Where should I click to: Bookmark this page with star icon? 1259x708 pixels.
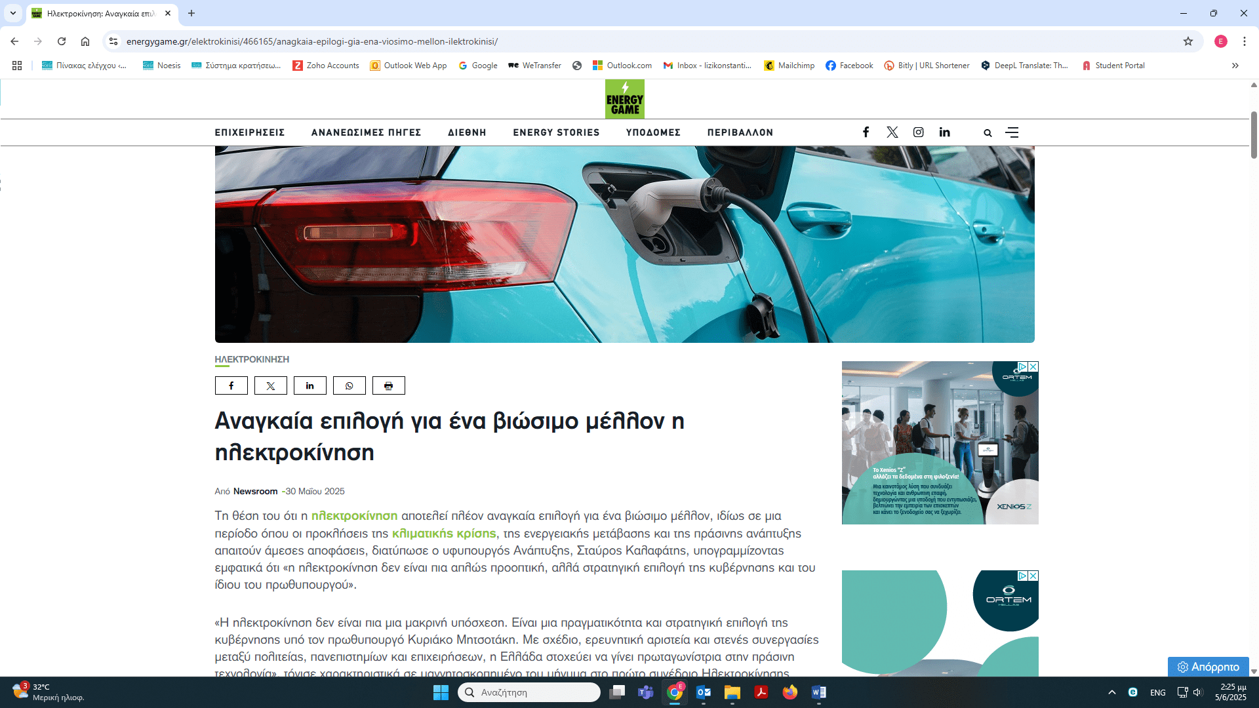(x=1188, y=41)
